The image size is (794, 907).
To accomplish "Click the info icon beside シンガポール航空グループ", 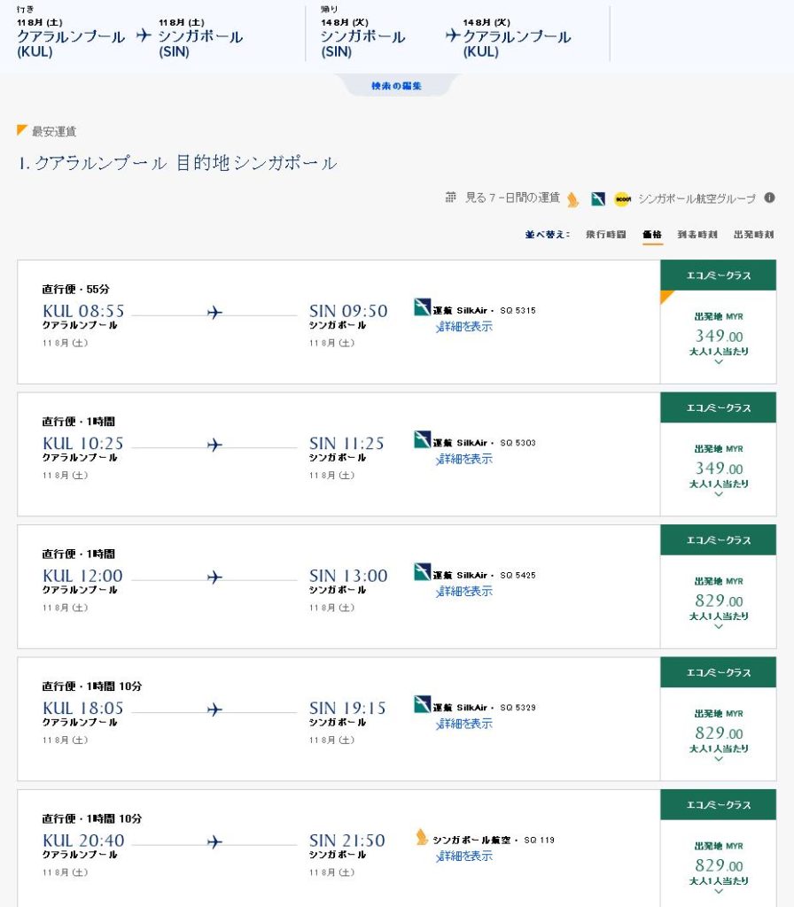I will pyautogui.click(x=769, y=198).
